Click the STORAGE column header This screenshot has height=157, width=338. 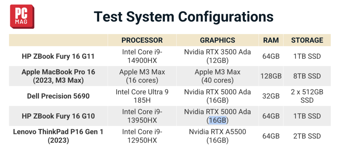(307, 40)
